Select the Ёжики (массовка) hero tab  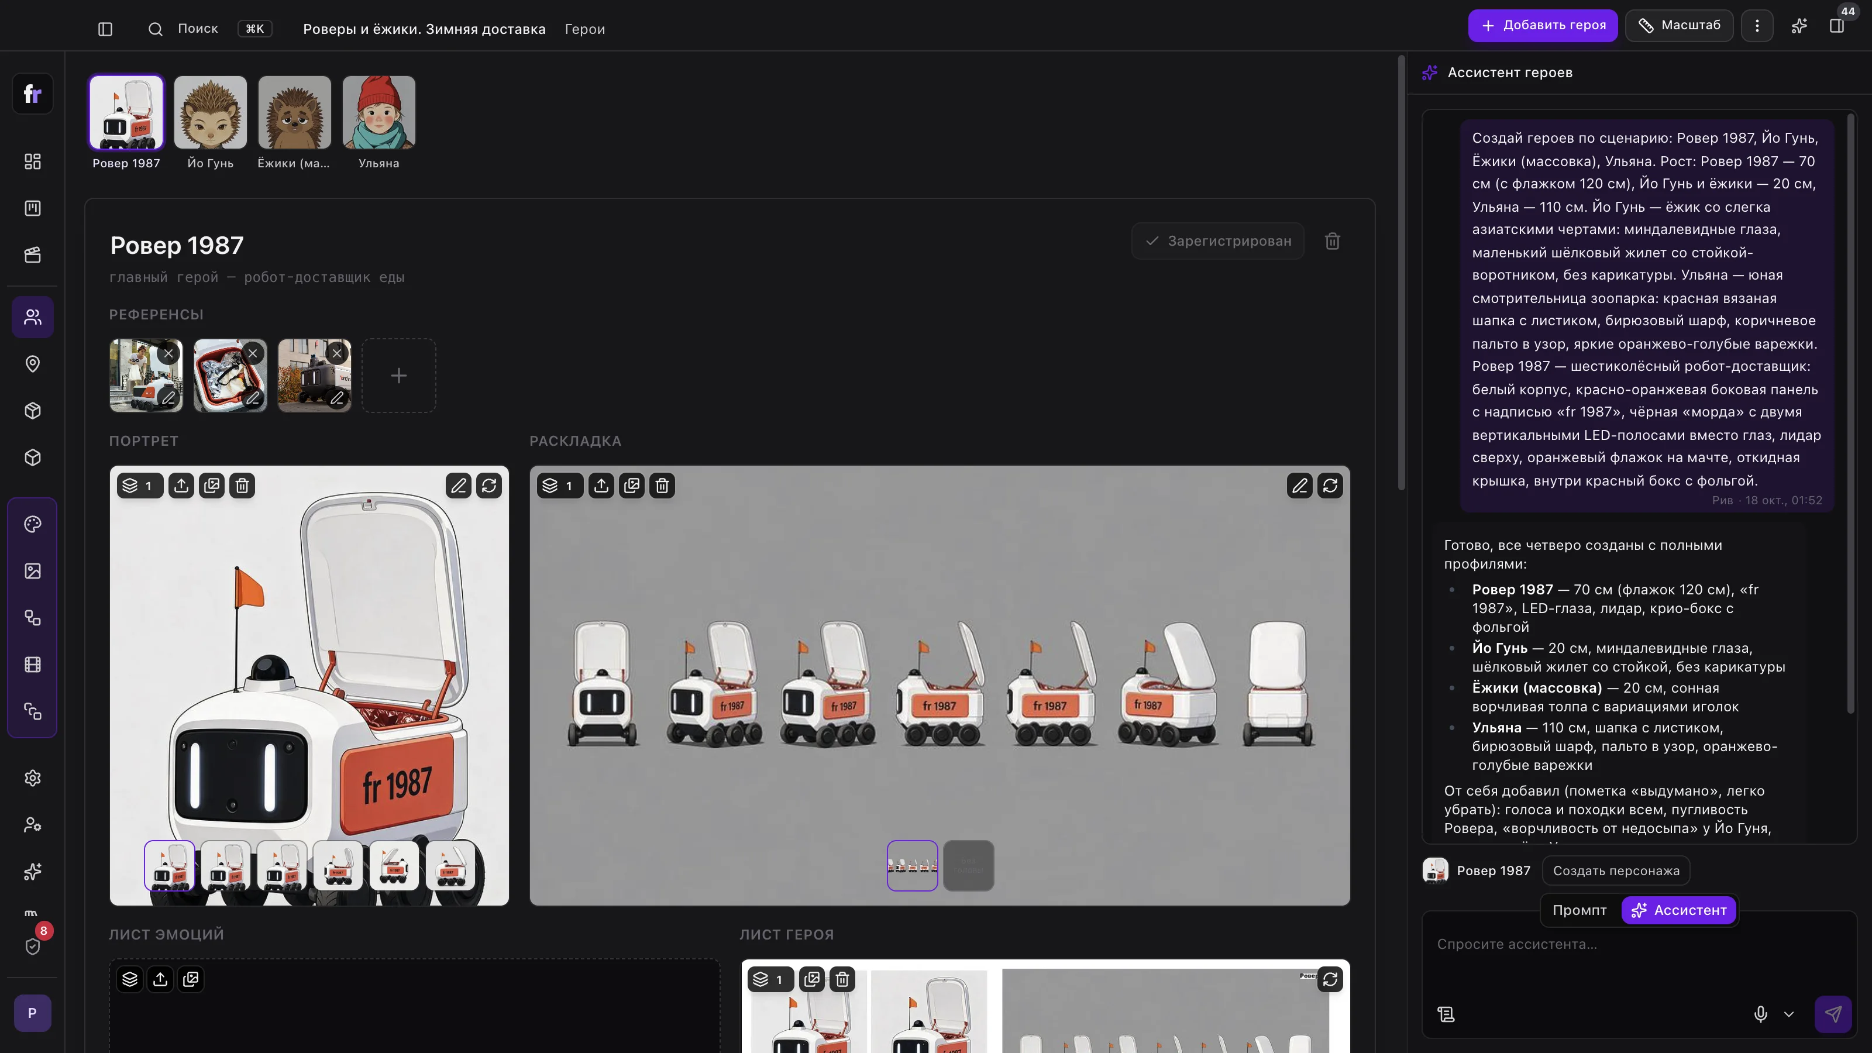pyautogui.click(x=294, y=122)
